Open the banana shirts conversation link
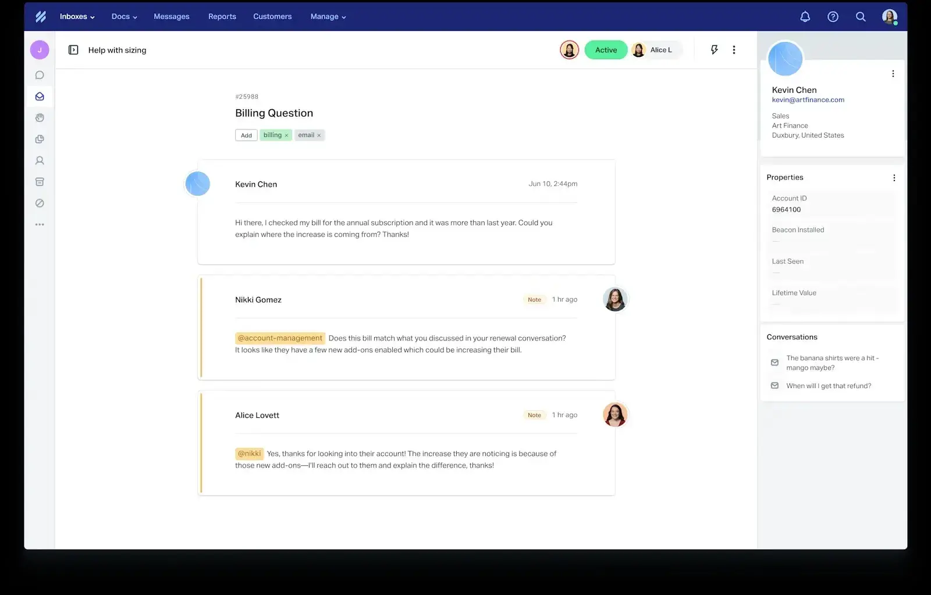The image size is (931, 595). (833, 363)
